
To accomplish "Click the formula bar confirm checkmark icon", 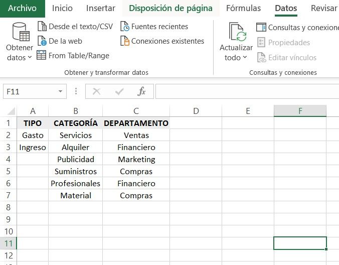I will point(119,91).
